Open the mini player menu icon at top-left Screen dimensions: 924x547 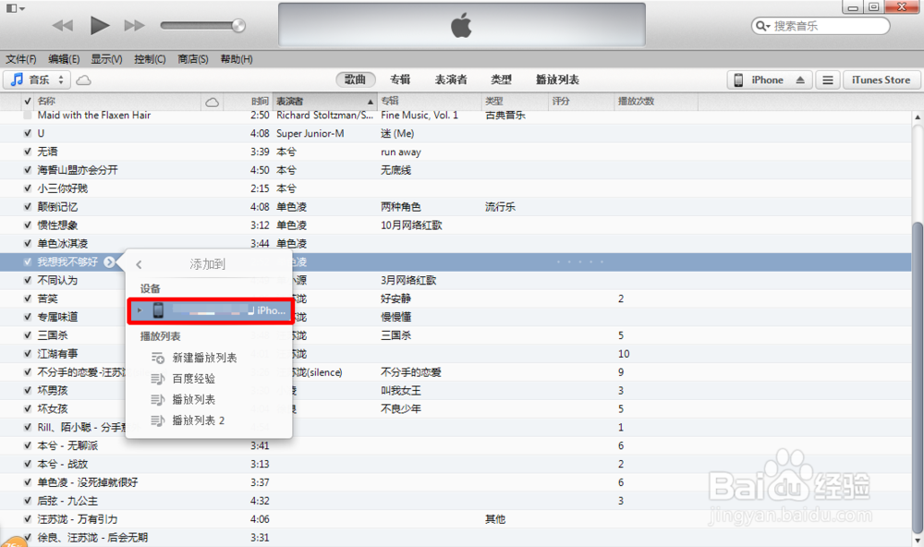[16, 8]
